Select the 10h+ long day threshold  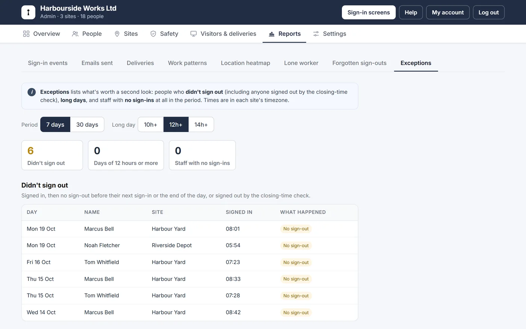[x=151, y=124]
